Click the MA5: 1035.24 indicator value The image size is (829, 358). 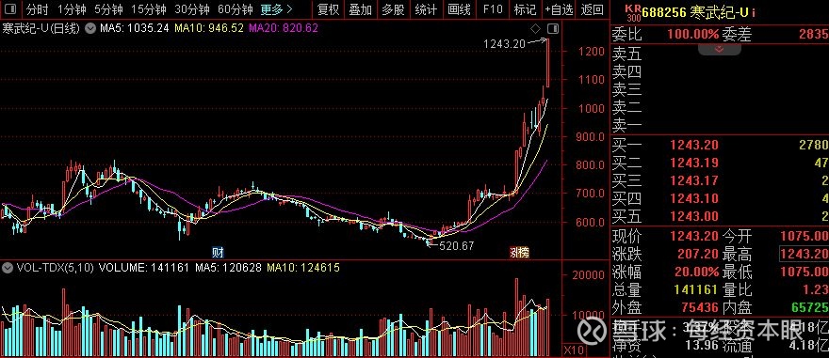135,28
